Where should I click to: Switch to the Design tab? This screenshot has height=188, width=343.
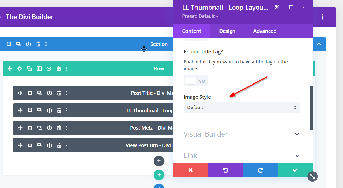(227, 31)
